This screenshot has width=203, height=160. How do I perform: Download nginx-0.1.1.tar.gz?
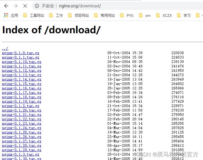21,57
